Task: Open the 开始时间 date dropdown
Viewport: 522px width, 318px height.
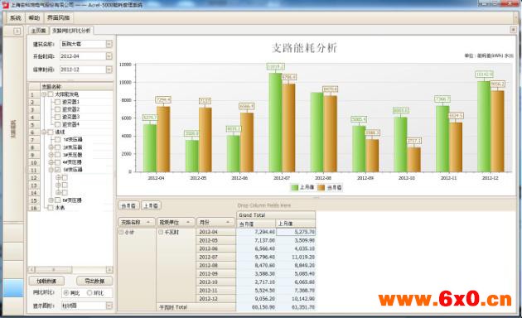Action: 109,56
